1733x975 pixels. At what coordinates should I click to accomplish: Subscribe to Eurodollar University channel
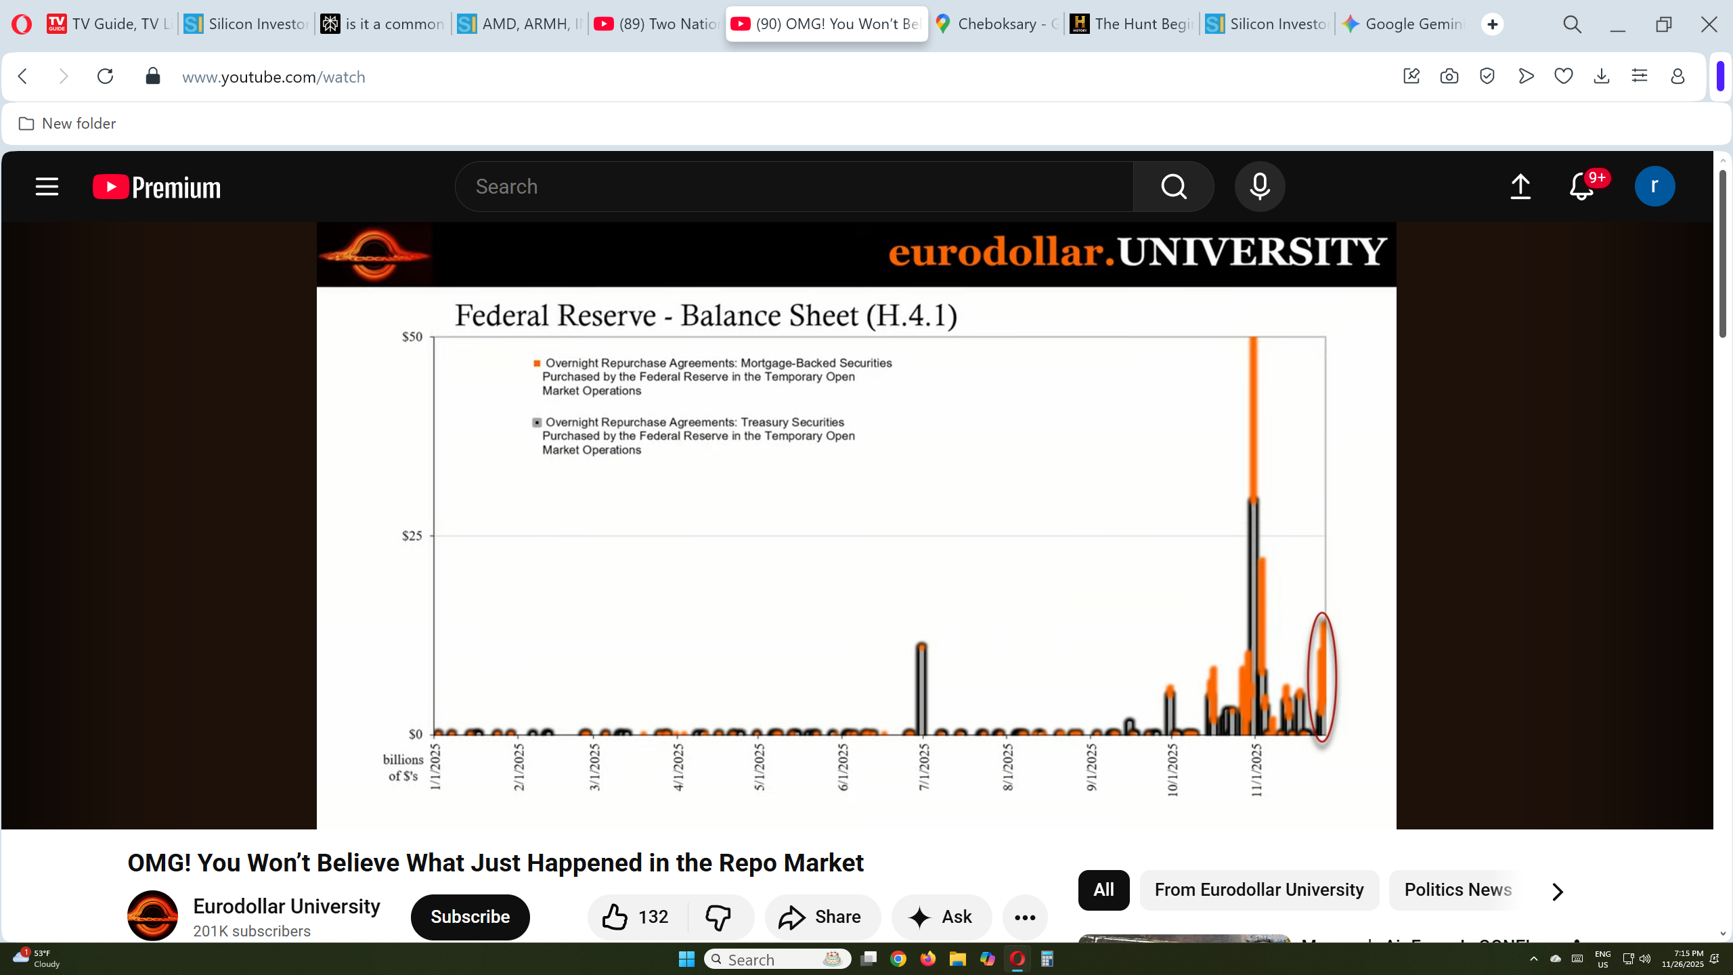(470, 917)
